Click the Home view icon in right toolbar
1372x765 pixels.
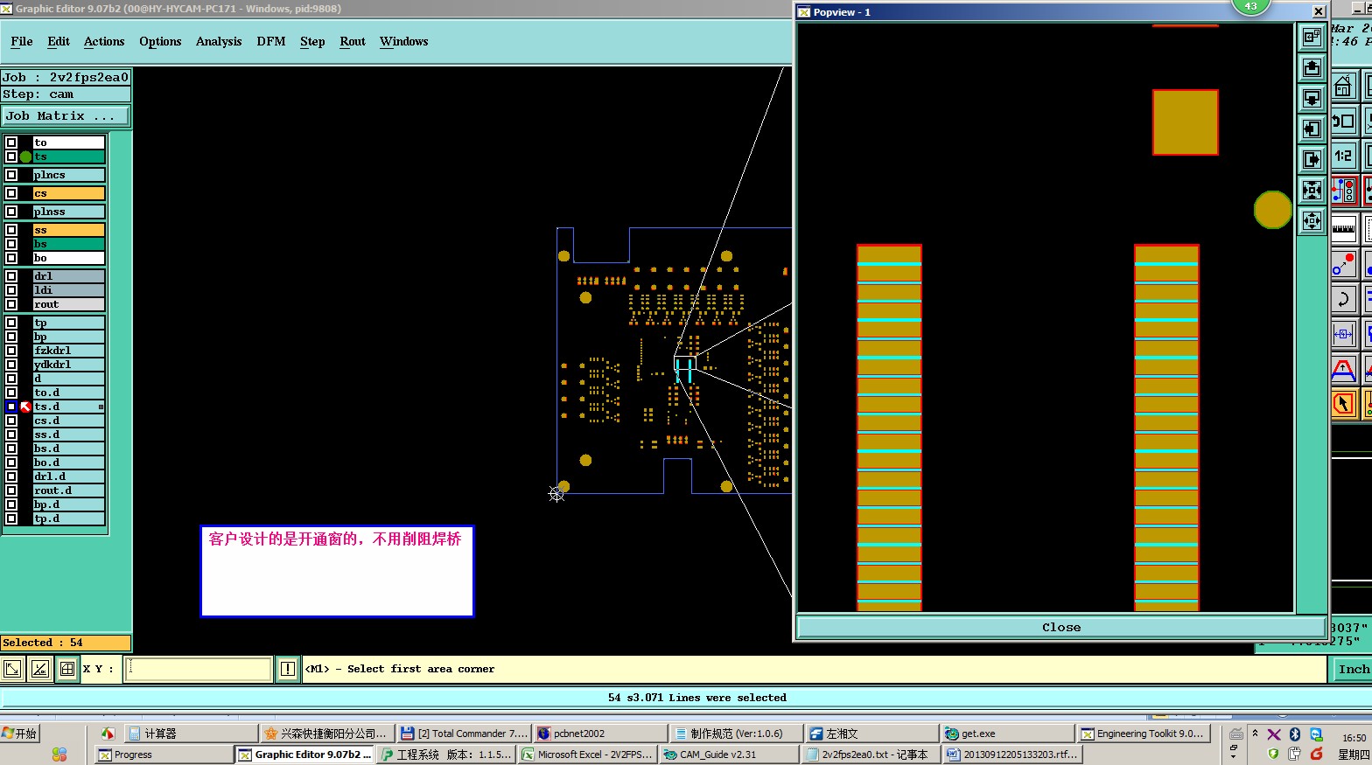coord(1344,86)
